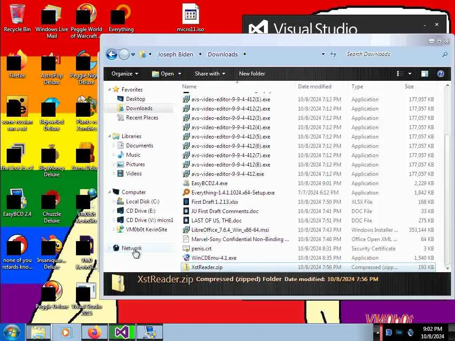Image resolution: width=455 pixels, height=341 pixels.
Task: Select the micro11.iso desktop file
Action: tap(190, 18)
